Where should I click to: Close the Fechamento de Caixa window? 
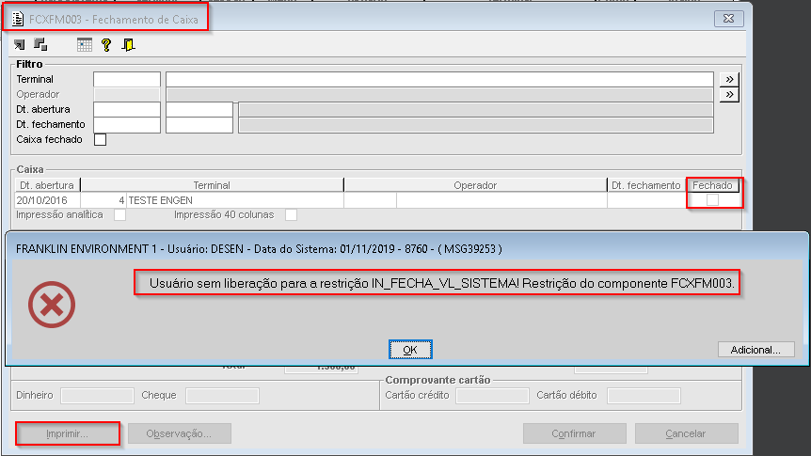pos(729,19)
